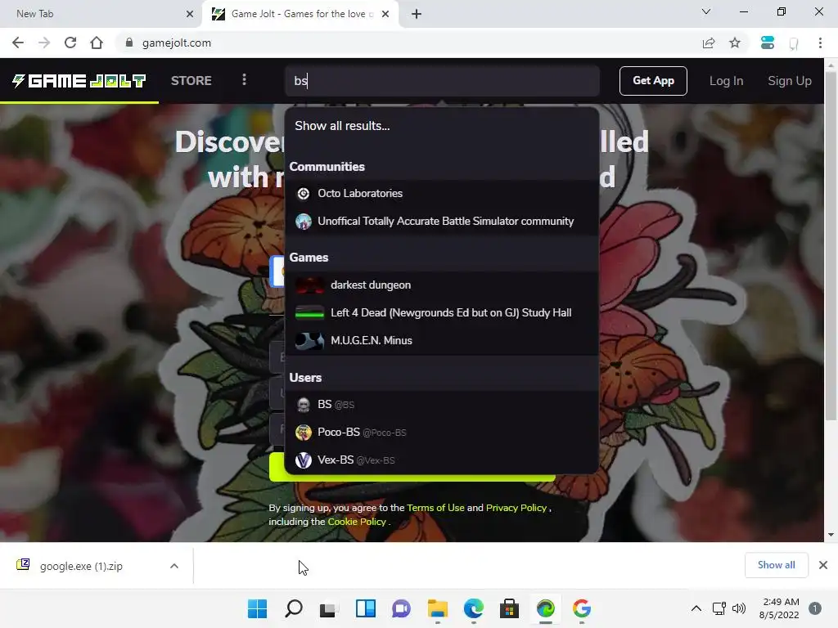Image resolution: width=838 pixels, height=628 pixels.
Task: Select the darkest dungeon game result
Action: [x=441, y=285]
